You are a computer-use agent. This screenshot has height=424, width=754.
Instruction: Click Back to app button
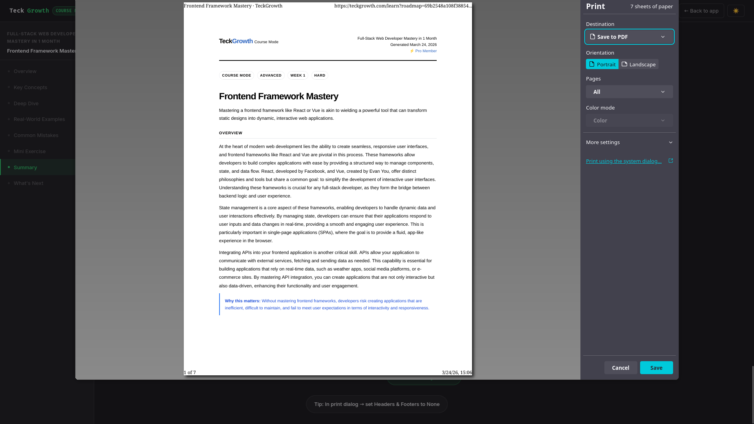point(701,11)
